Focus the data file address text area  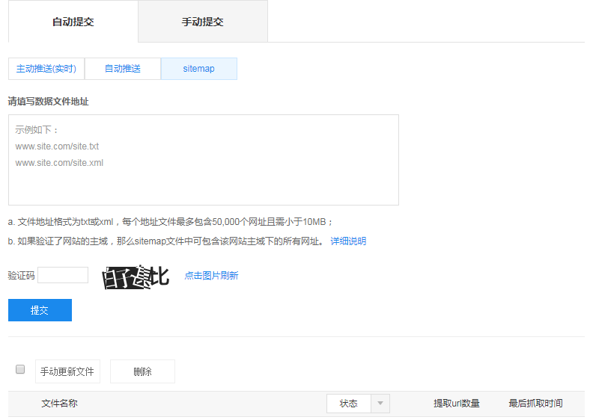click(x=203, y=160)
